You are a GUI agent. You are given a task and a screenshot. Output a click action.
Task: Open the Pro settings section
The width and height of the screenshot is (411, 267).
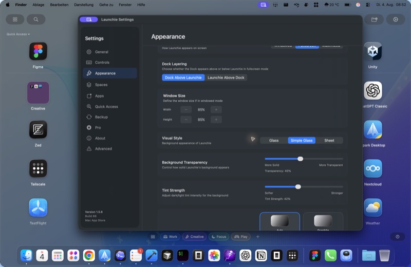[110, 128]
